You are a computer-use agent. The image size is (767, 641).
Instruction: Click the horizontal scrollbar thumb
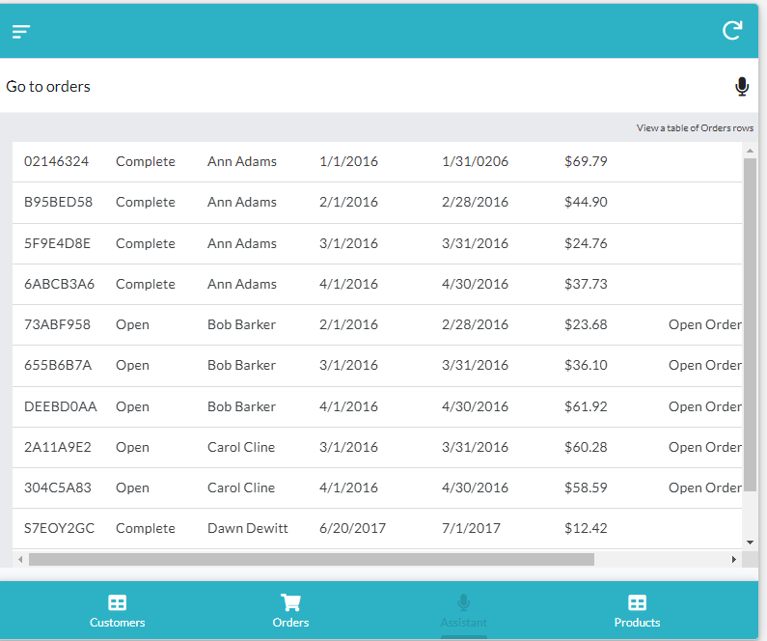[x=312, y=559]
